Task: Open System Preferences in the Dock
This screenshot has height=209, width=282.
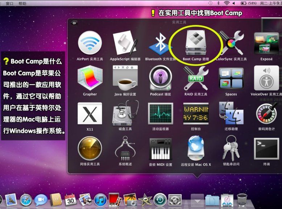Action: click(x=175, y=200)
